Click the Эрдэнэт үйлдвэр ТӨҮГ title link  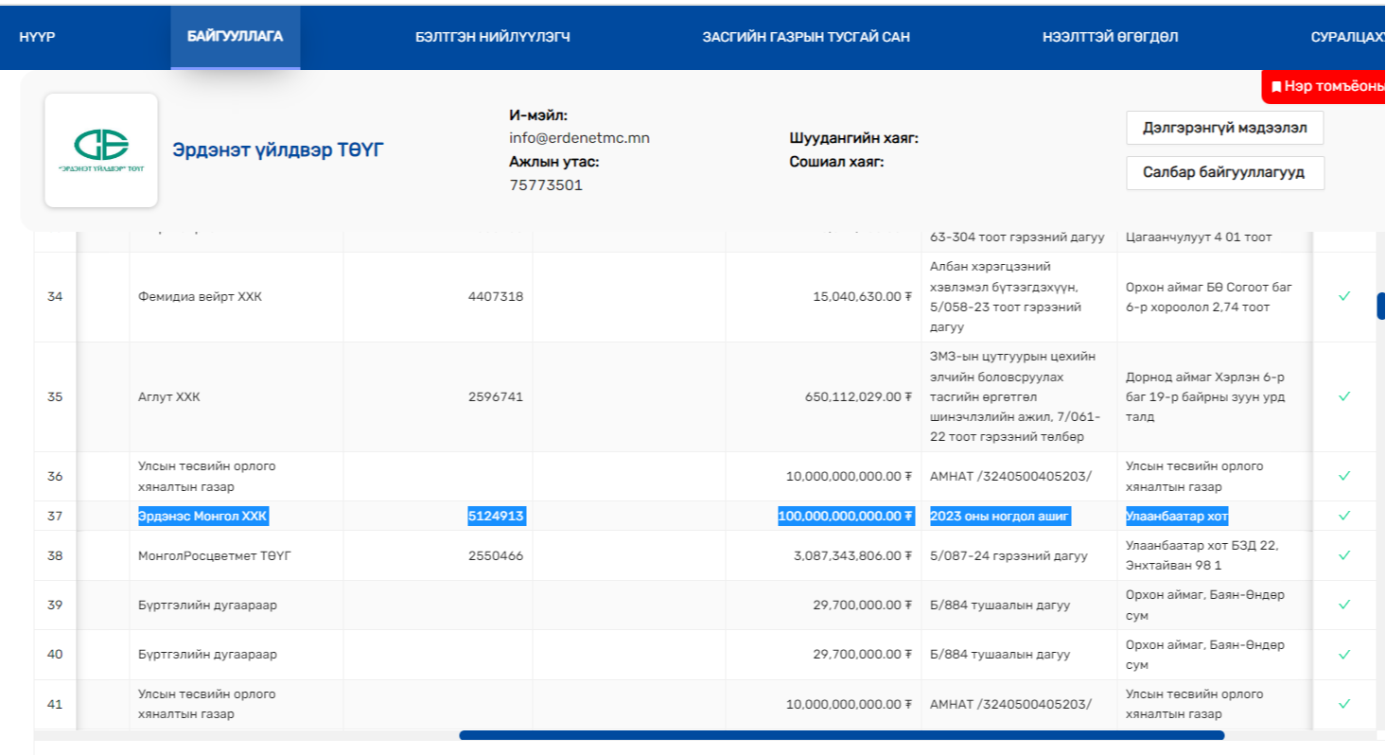(x=278, y=150)
